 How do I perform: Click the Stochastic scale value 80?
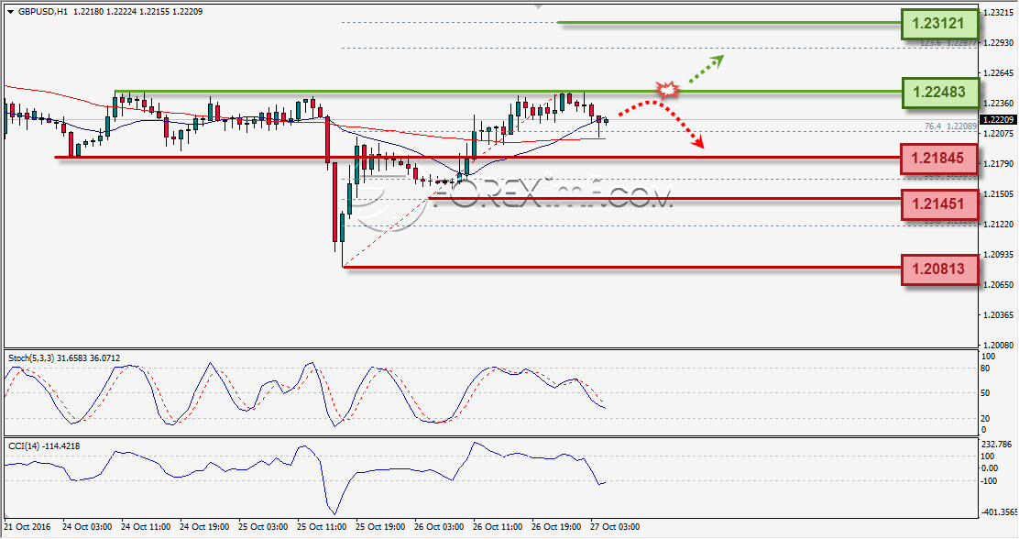pos(985,368)
